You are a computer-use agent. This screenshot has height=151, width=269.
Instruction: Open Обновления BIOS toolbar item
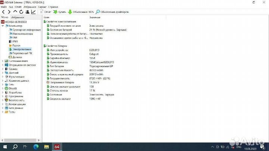tap(81, 12)
